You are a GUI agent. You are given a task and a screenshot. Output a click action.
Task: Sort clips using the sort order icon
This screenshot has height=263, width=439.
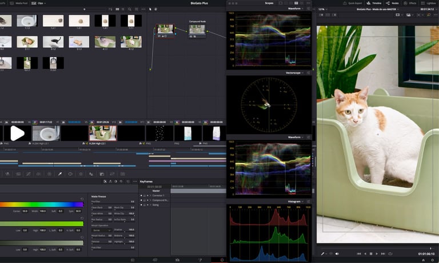(110, 9)
